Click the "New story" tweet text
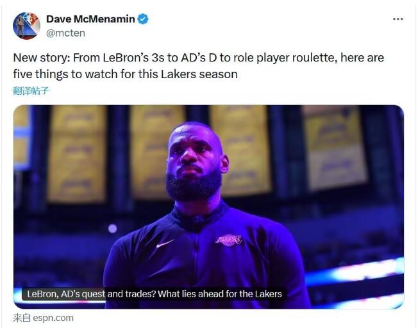 [199, 66]
